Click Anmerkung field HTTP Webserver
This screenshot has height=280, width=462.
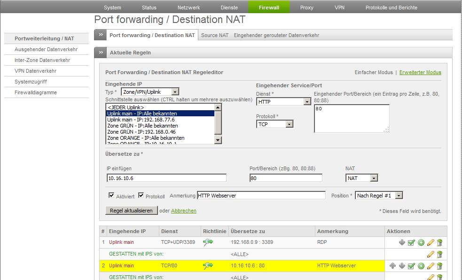point(261,195)
